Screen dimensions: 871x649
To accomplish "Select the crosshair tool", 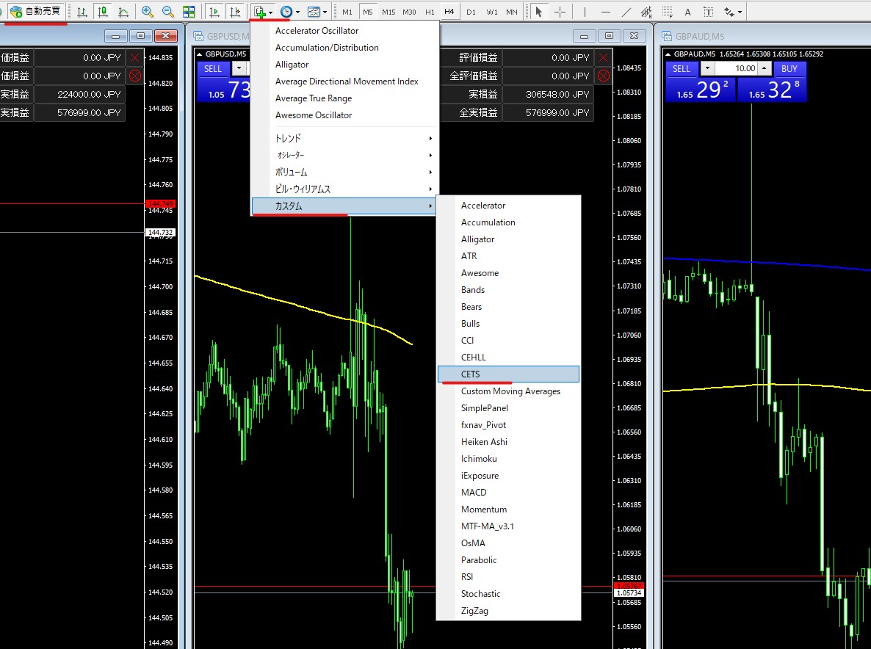I will point(560,12).
